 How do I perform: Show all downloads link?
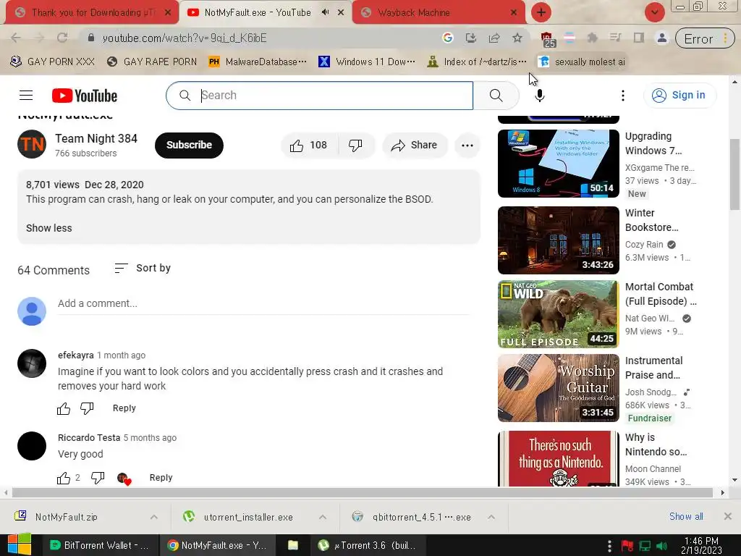686,517
